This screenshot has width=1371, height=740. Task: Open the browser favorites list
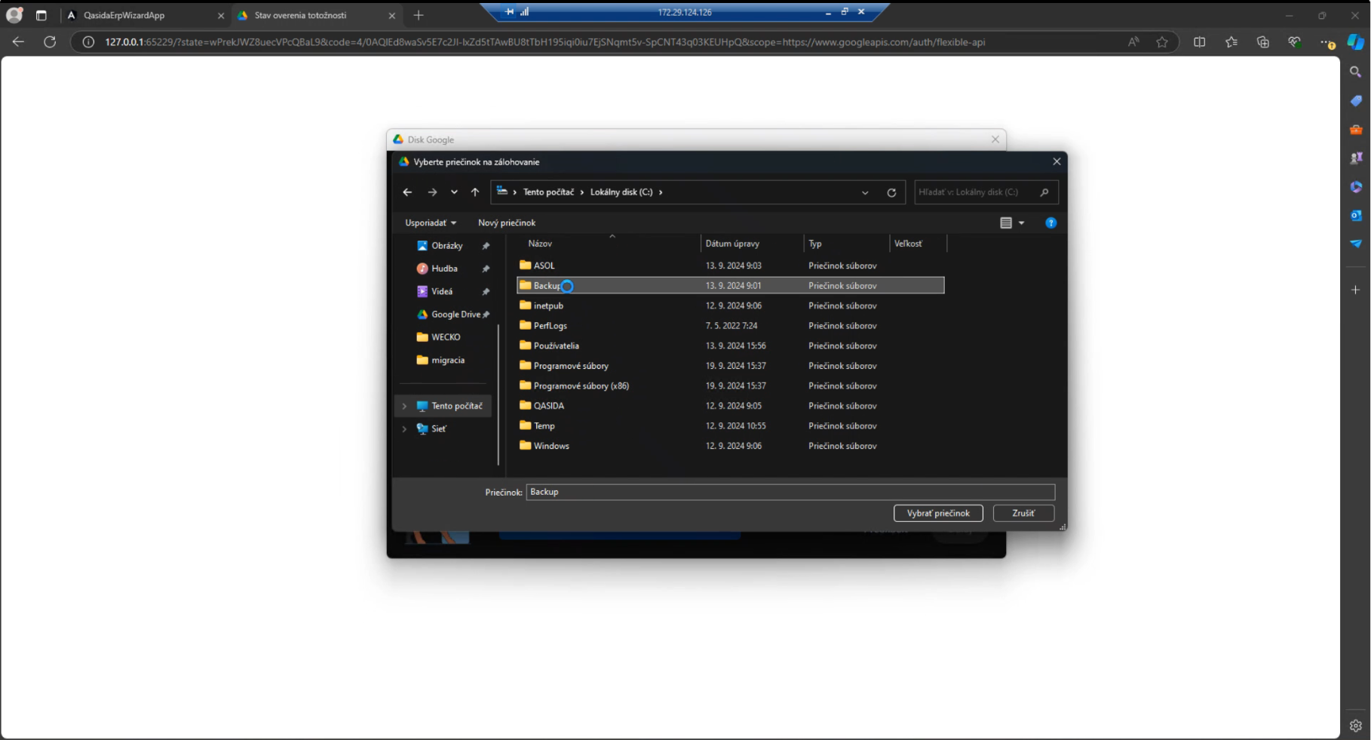tap(1231, 42)
